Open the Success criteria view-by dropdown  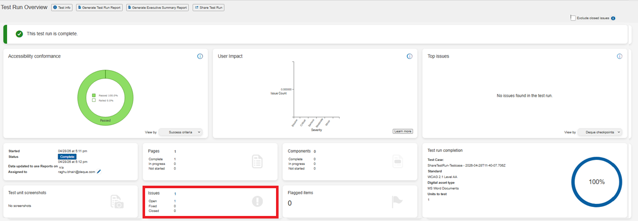(180, 132)
